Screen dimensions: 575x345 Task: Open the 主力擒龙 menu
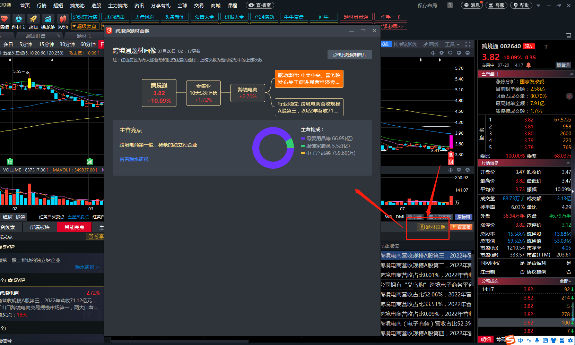(x=118, y=6)
